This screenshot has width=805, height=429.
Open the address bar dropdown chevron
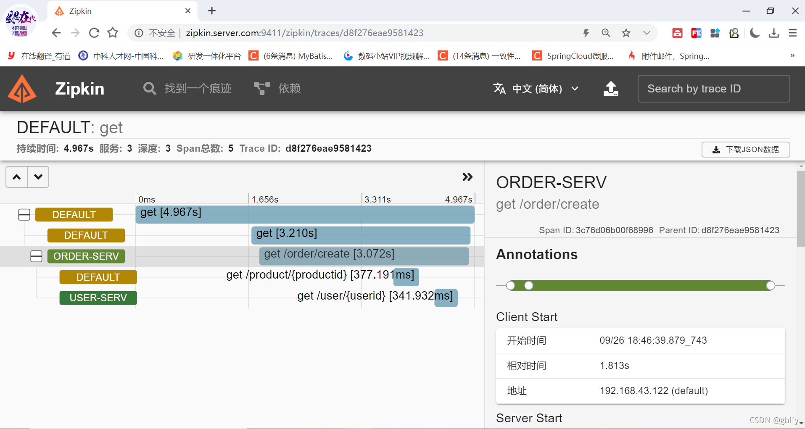pos(647,33)
